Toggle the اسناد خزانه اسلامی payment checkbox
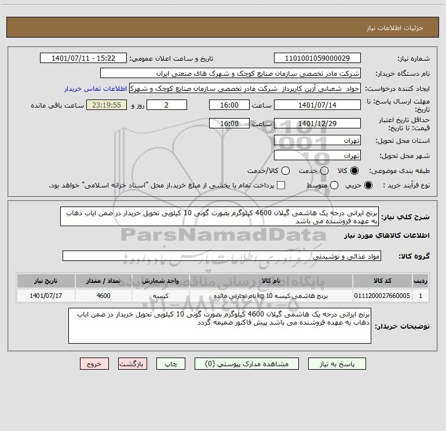The image size is (446, 431). click(x=281, y=185)
